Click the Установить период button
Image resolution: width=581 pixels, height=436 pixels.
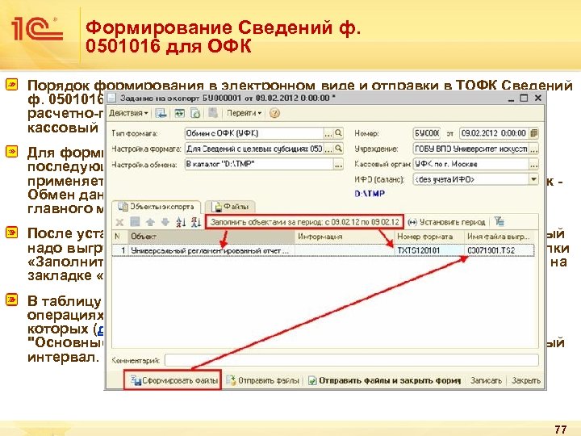click(446, 223)
